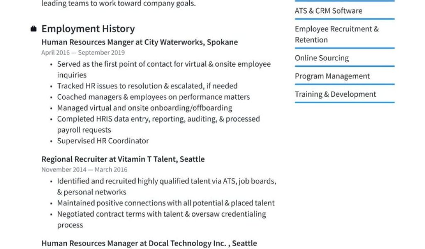
Task: Click the level bar under Online Sourcing
Action: (344, 66)
